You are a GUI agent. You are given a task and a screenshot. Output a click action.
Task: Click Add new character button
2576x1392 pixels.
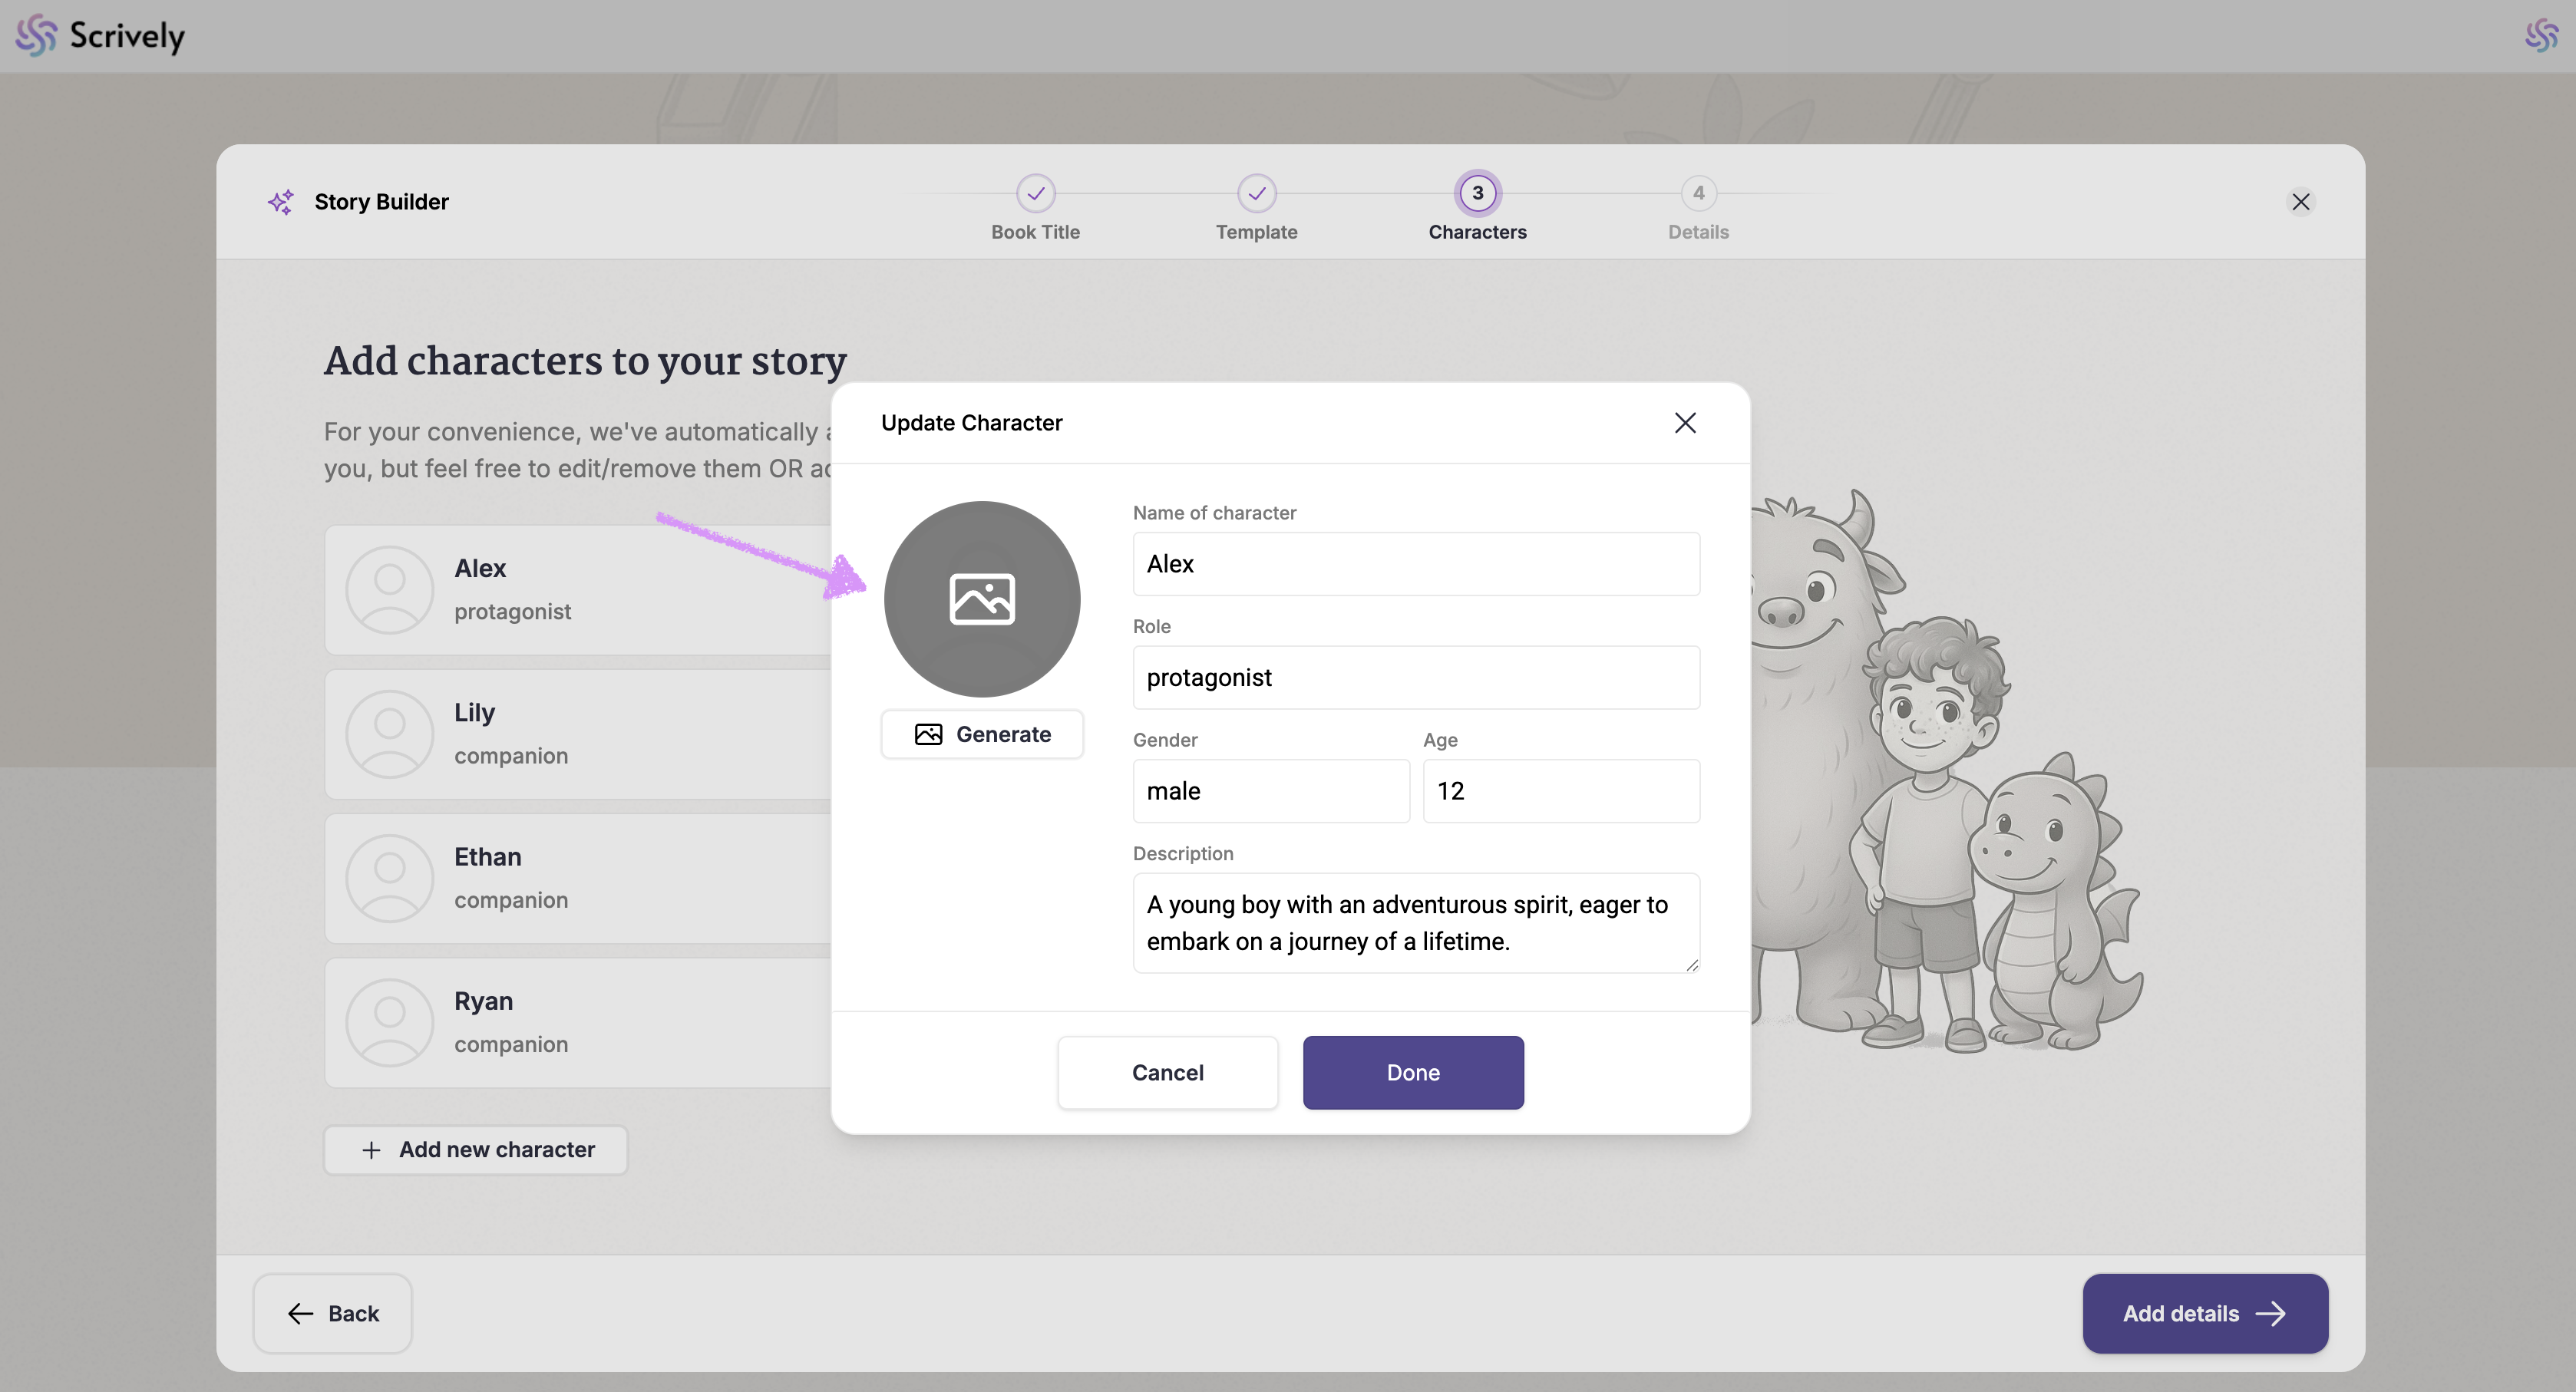coord(476,1149)
